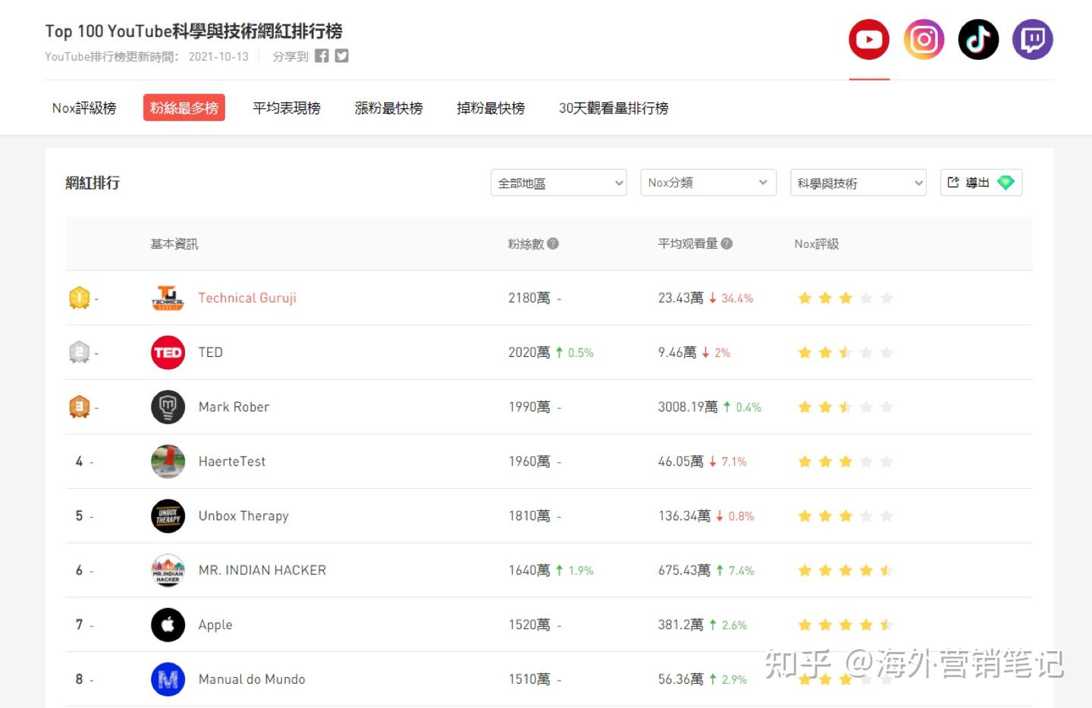Image resolution: width=1092 pixels, height=708 pixels.
Task: Open the Manual do Mundo name link
Action: (252, 679)
